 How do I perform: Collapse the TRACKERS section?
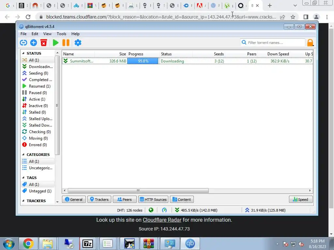click(x=23, y=201)
